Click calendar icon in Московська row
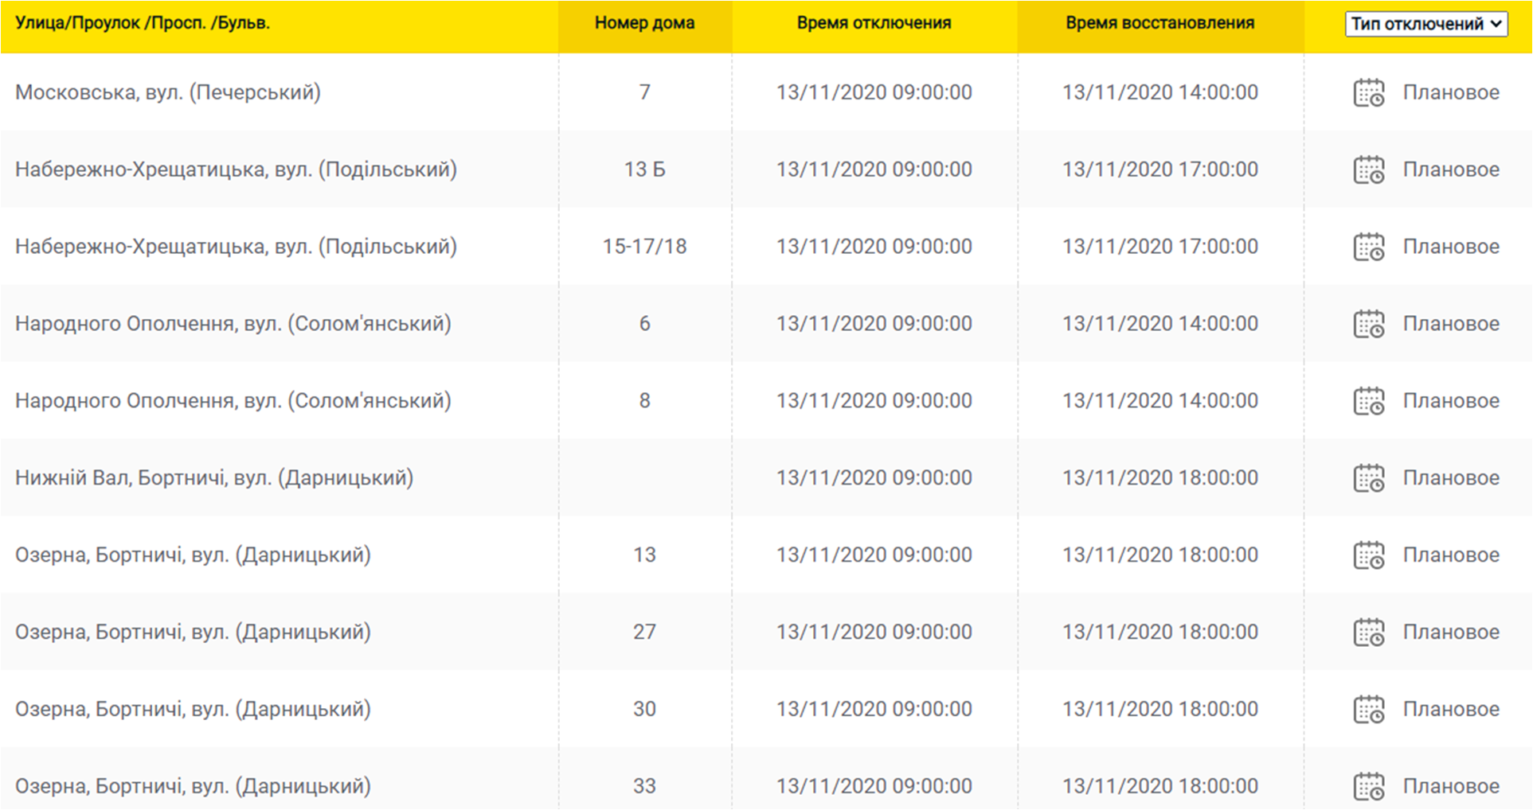1533x810 pixels. (1369, 92)
